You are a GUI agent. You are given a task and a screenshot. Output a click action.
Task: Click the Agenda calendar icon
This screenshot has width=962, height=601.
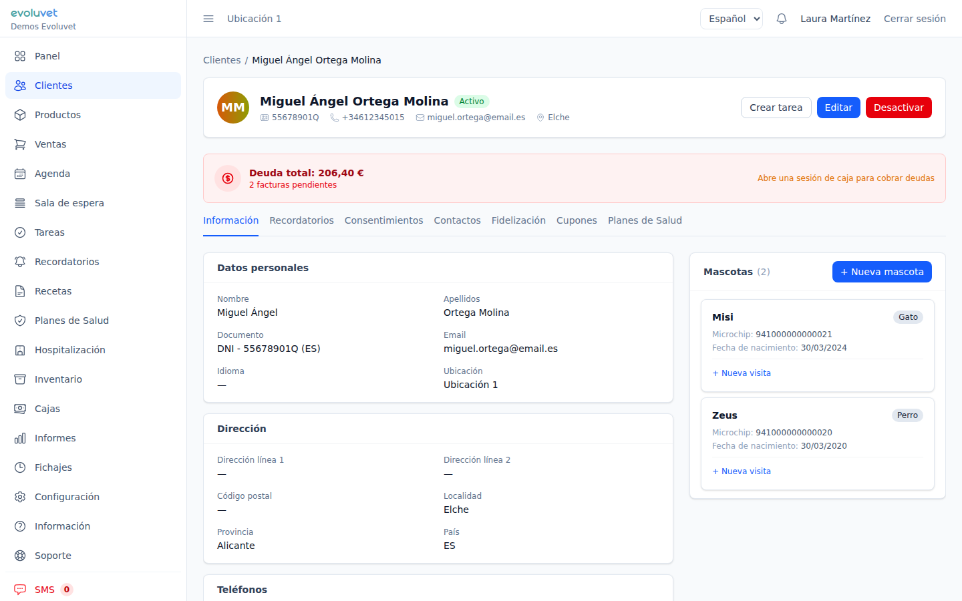(20, 174)
